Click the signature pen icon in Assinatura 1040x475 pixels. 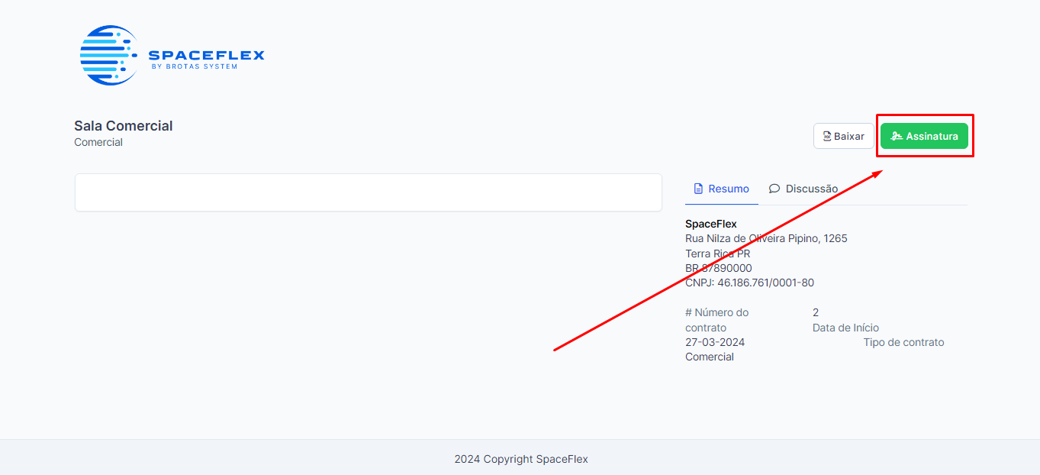897,137
